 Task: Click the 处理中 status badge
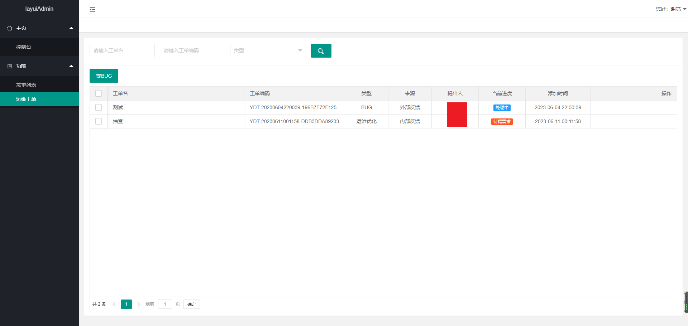pyautogui.click(x=502, y=108)
